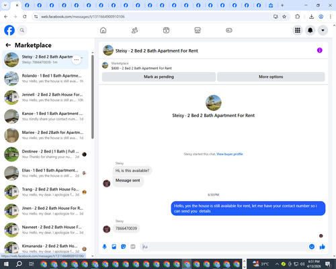
Task: Go back in browser history
Action: pyautogui.click(x=6, y=17)
